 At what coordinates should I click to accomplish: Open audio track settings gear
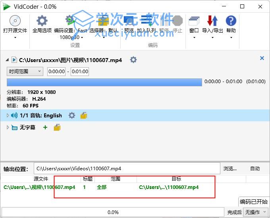(72, 115)
